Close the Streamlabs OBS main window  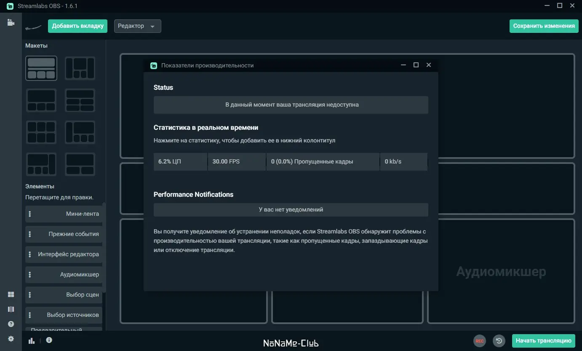tap(572, 5)
